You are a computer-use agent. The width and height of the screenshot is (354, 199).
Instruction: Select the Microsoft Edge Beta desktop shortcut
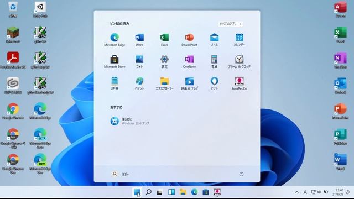[x=40, y=138]
